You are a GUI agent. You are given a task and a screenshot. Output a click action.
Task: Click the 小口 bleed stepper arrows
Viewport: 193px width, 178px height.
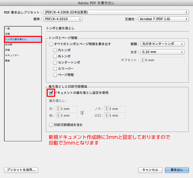(107, 116)
